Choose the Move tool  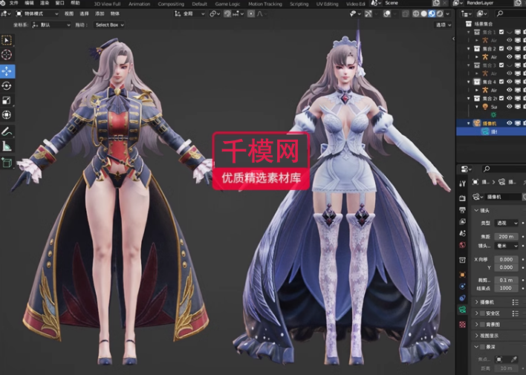pyautogui.click(x=7, y=71)
